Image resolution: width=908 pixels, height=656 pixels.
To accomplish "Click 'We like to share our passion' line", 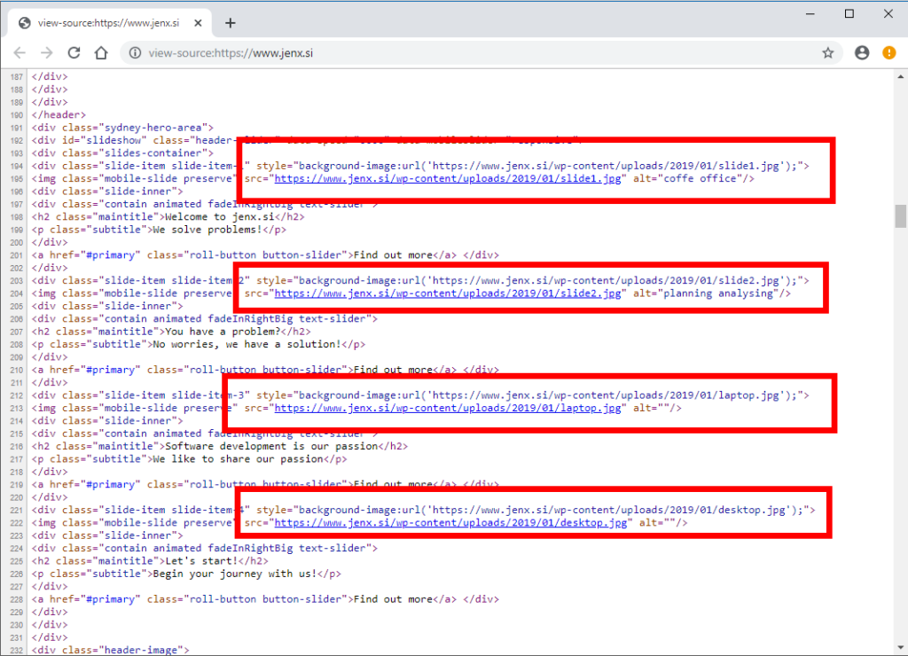I will pyautogui.click(x=190, y=458).
